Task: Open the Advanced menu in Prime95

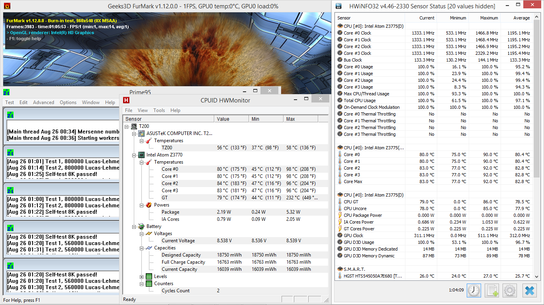Action: [43, 102]
